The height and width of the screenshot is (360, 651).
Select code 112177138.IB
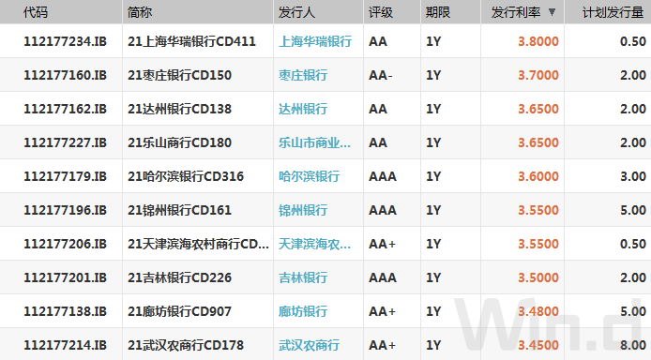click(65, 311)
